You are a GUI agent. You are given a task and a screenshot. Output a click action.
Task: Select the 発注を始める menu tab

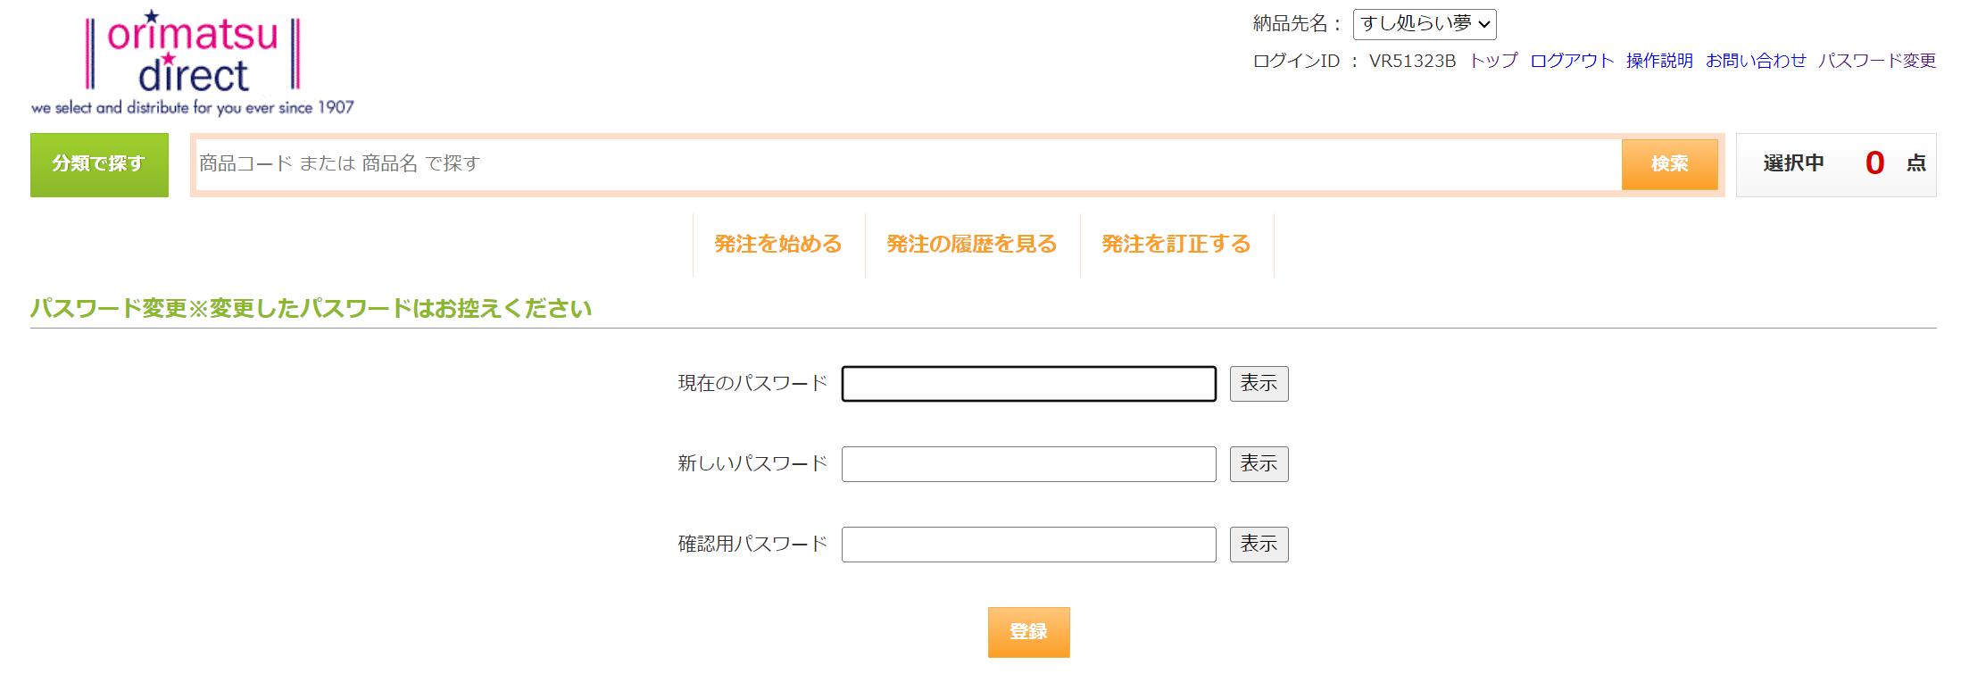point(778,245)
